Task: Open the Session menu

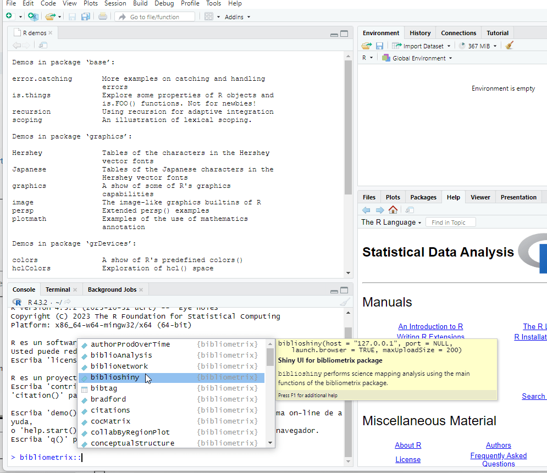Action: [x=115, y=3]
